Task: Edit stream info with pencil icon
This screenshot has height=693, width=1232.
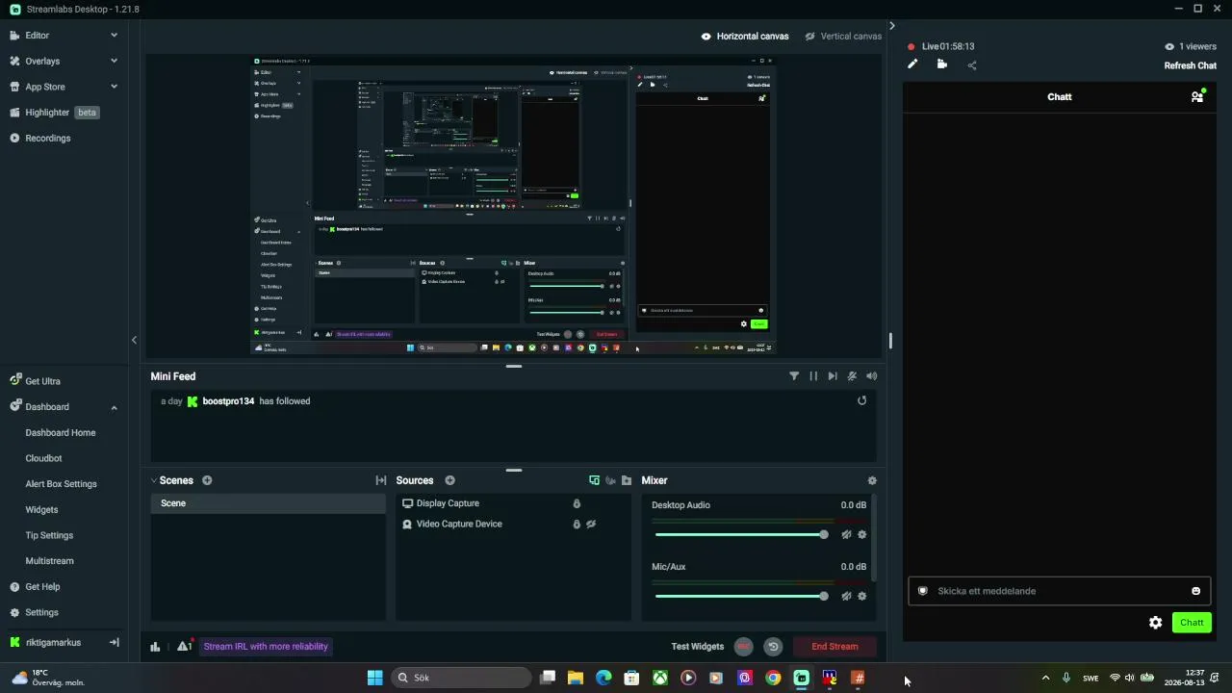Action: tap(912, 64)
